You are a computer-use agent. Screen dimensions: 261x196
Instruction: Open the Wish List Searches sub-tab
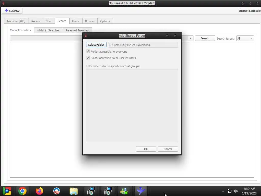[48, 30]
